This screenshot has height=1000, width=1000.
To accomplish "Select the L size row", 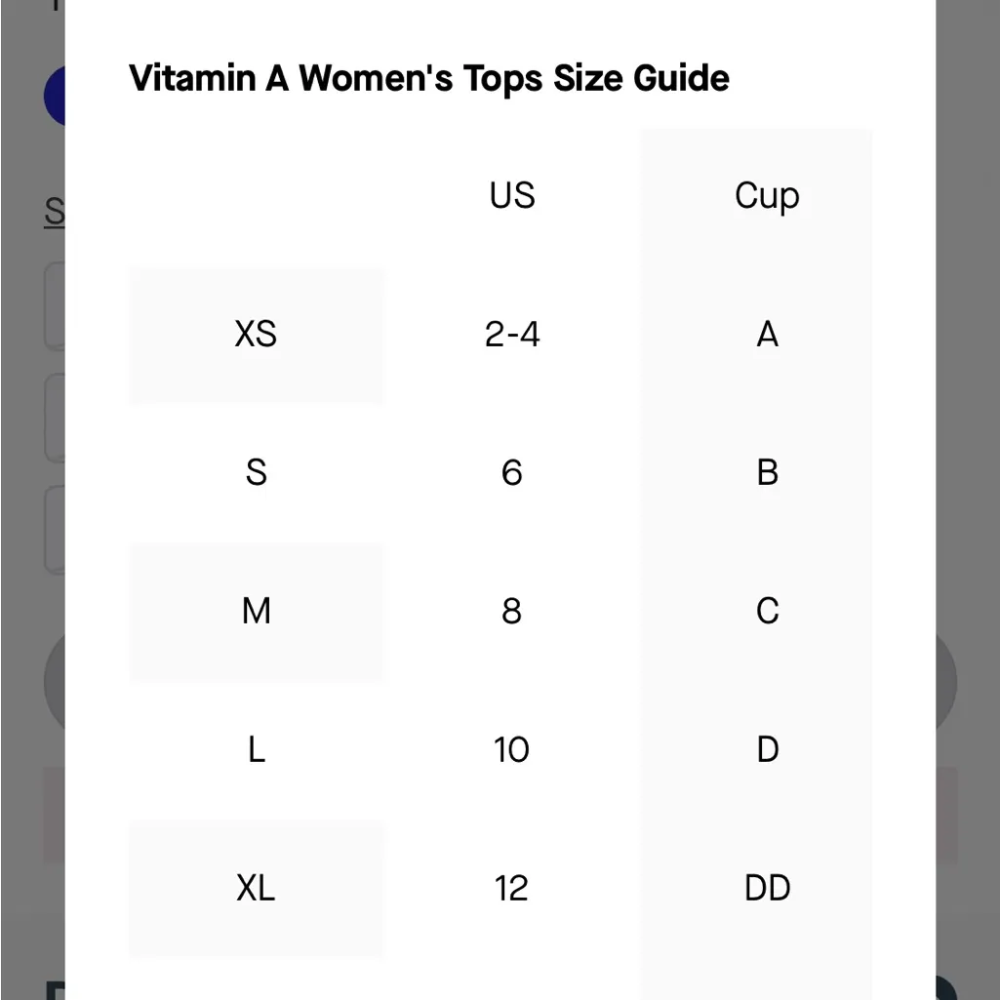I will pos(256,749).
